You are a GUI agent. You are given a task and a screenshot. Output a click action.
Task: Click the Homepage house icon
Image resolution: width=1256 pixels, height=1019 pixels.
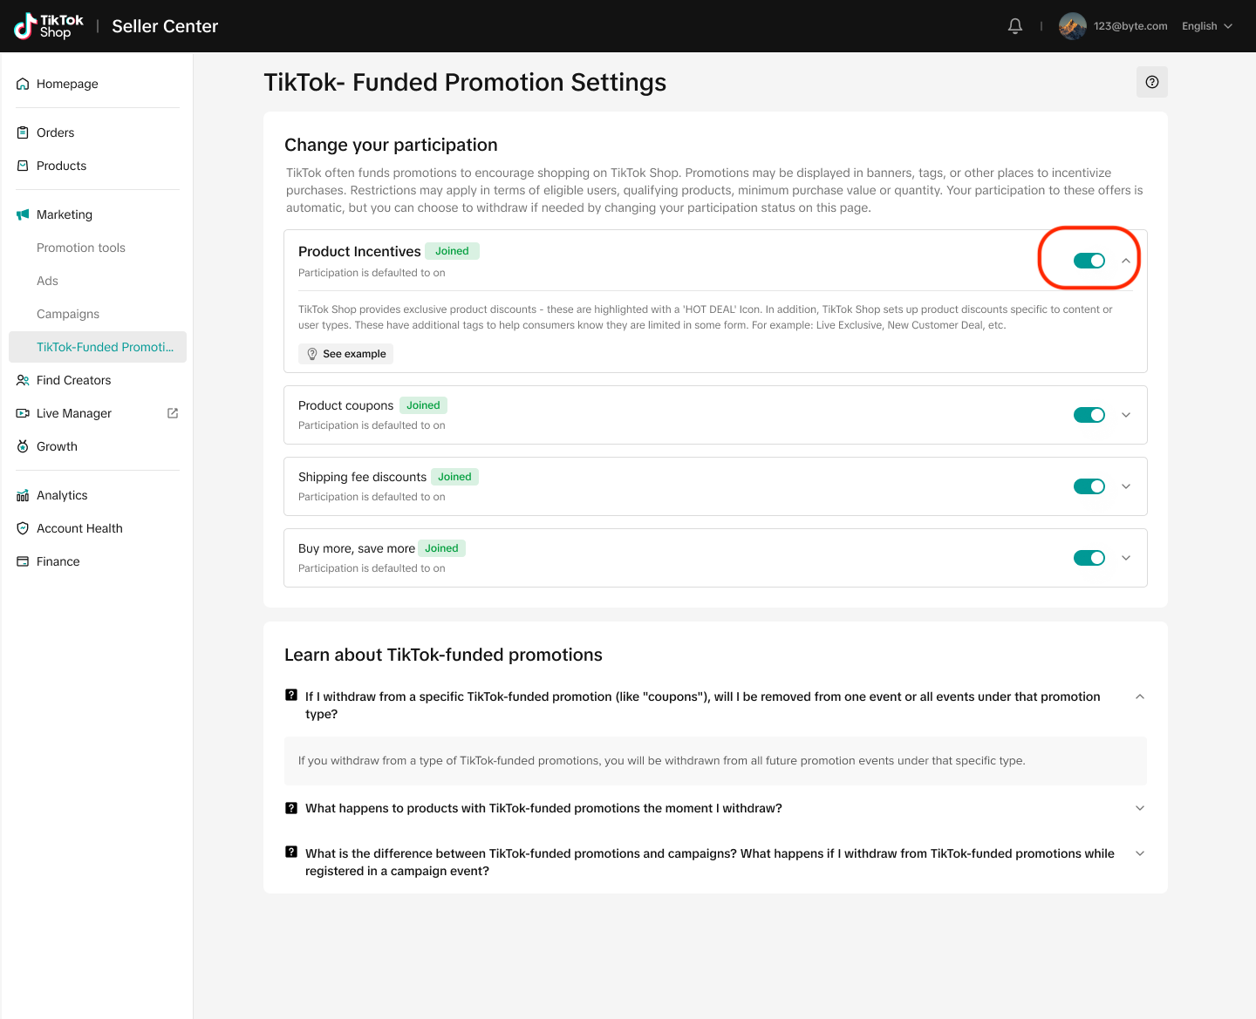(x=23, y=84)
